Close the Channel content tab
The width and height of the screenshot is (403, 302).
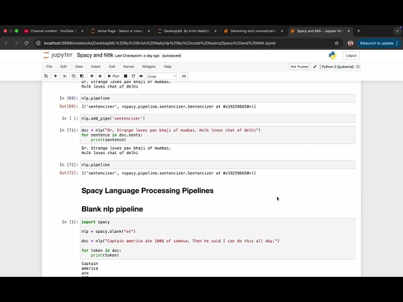click(x=82, y=31)
